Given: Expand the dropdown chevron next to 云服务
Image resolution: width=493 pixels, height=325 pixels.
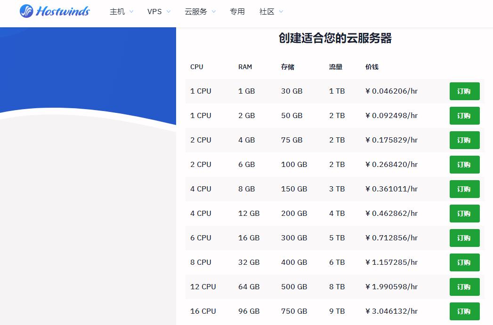Looking at the screenshot, I should [214, 12].
